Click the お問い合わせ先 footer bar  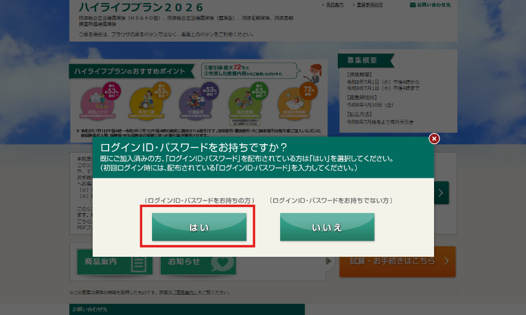(x=186, y=309)
